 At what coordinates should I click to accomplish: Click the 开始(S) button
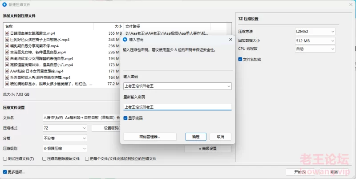300,172
